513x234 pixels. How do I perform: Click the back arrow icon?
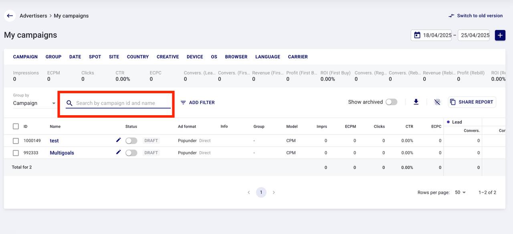pyautogui.click(x=10, y=16)
